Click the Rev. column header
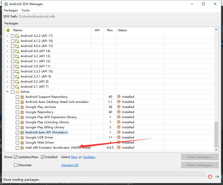Viewport: 223px width, 185px height. click(110, 30)
